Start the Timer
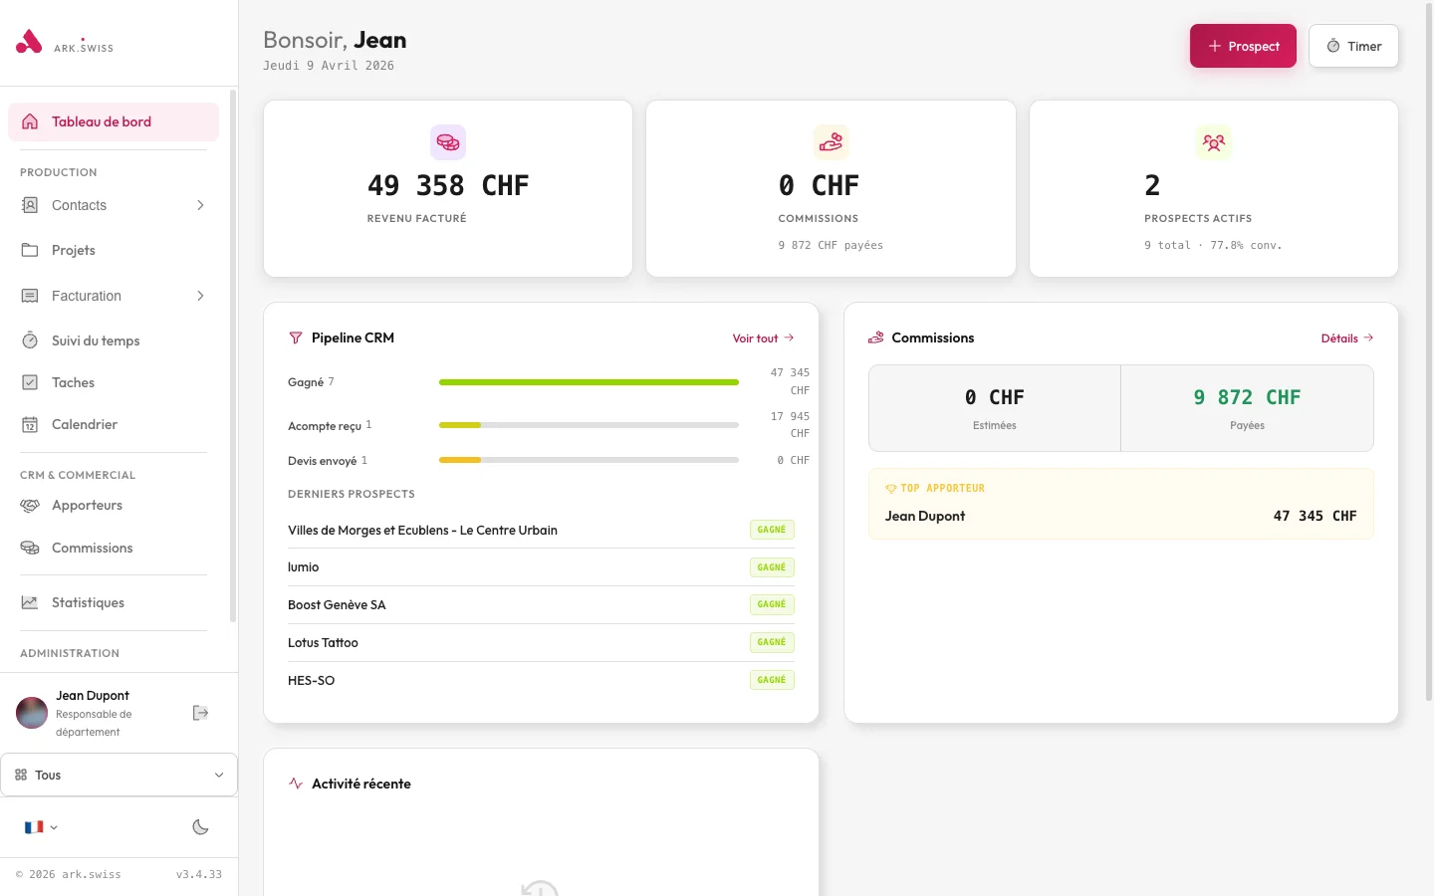This screenshot has height=896, width=1434. [x=1353, y=46]
